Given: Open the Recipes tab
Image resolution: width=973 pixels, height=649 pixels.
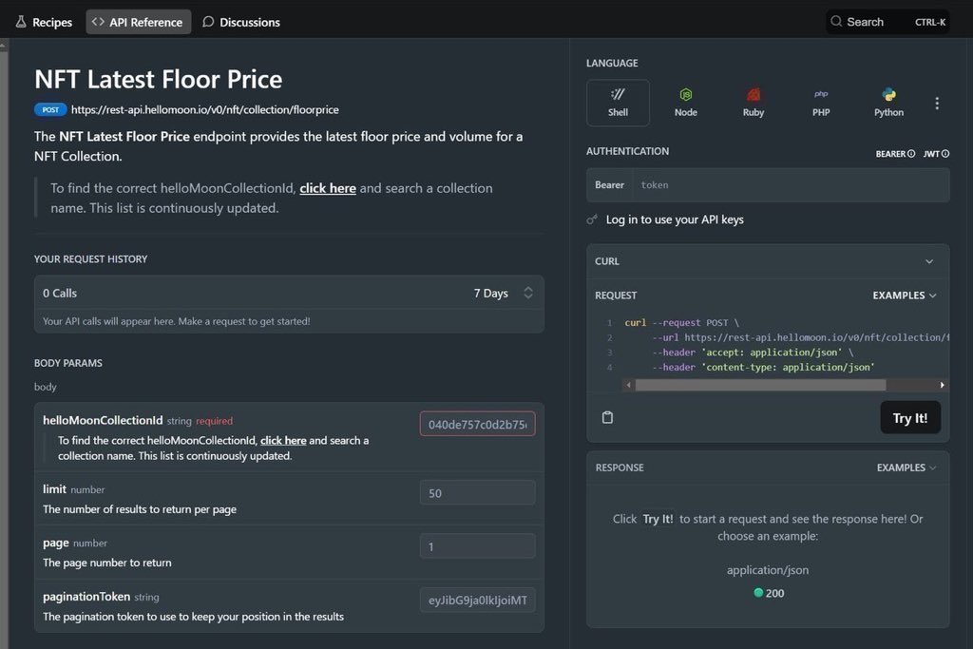Looking at the screenshot, I should pos(44,22).
